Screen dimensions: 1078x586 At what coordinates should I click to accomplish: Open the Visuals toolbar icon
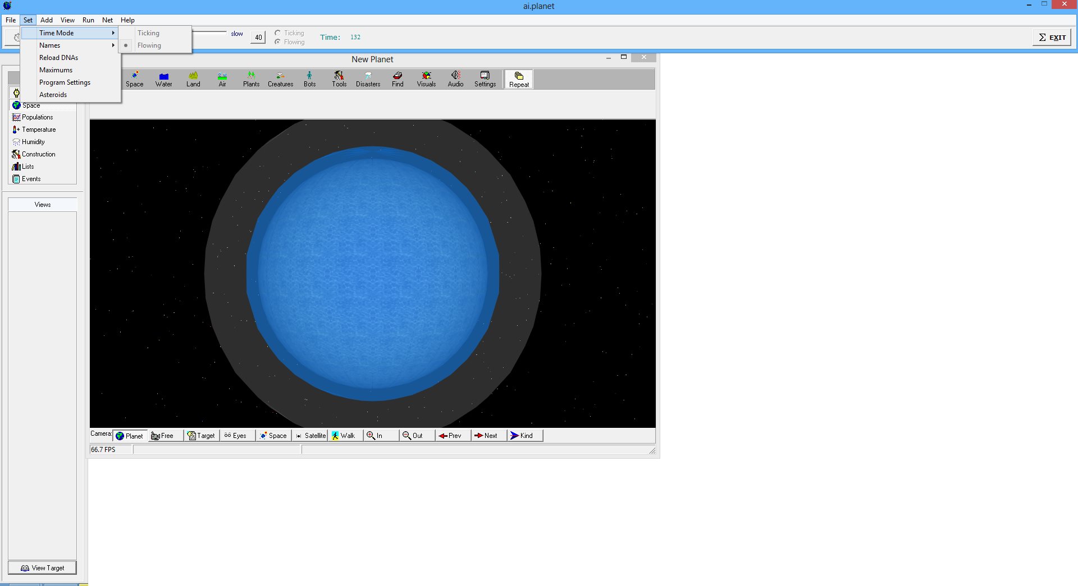click(x=427, y=79)
